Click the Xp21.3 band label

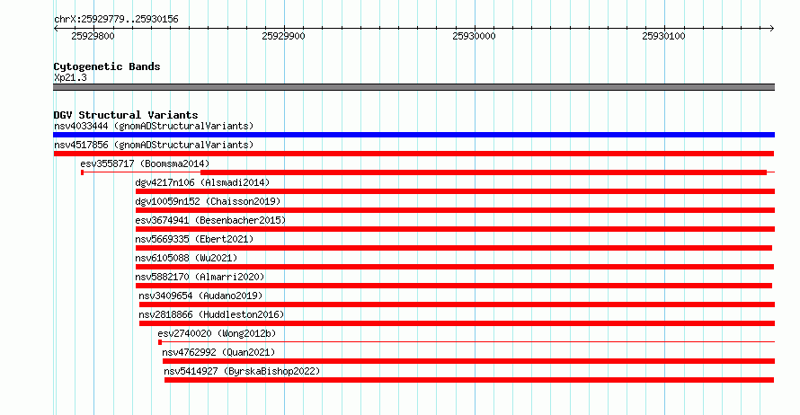[x=70, y=77]
